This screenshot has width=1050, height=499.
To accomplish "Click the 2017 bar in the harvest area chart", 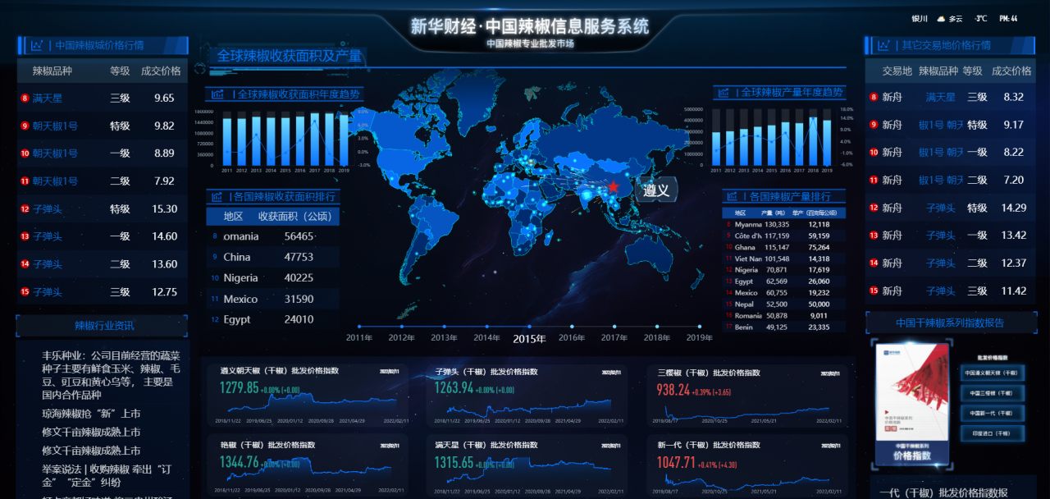I will tap(314, 140).
